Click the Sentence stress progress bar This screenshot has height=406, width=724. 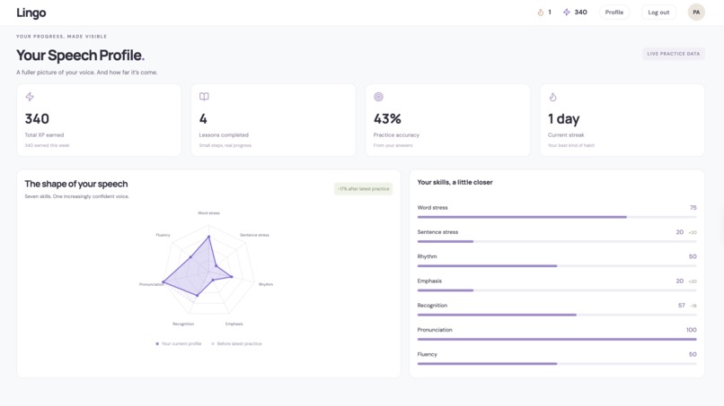click(557, 241)
